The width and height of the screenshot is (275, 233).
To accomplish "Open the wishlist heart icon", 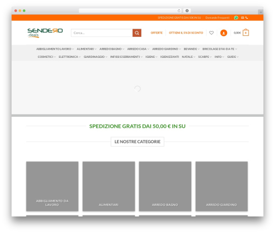I will (211, 33).
